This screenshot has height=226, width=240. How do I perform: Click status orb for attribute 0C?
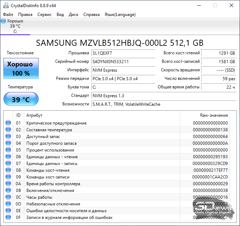(8, 197)
